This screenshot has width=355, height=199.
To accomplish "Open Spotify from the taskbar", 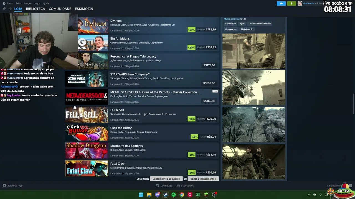I will point(173,195).
